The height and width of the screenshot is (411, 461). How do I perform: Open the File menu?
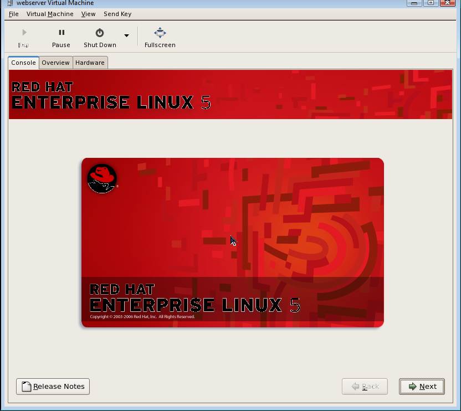(14, 14)
